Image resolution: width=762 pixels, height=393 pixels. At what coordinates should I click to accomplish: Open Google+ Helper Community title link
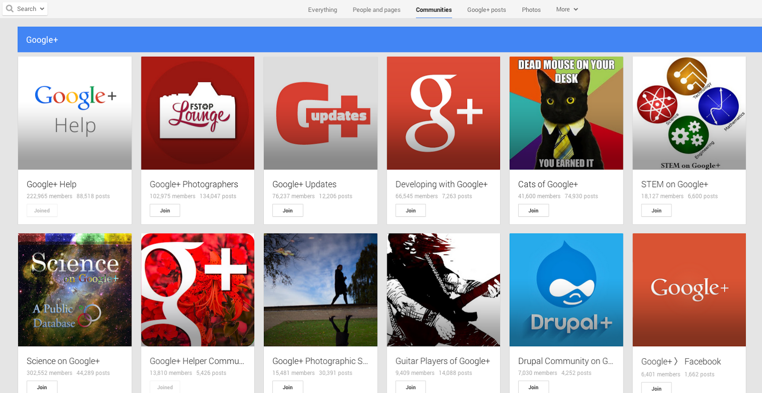[x=197, y=361]
